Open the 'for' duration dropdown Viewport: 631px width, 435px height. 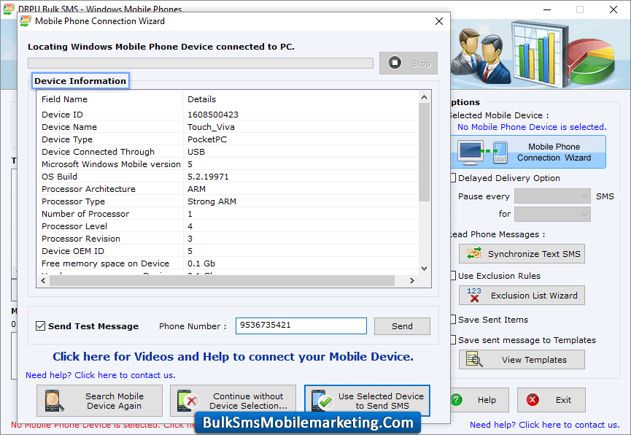pos(552,214)
